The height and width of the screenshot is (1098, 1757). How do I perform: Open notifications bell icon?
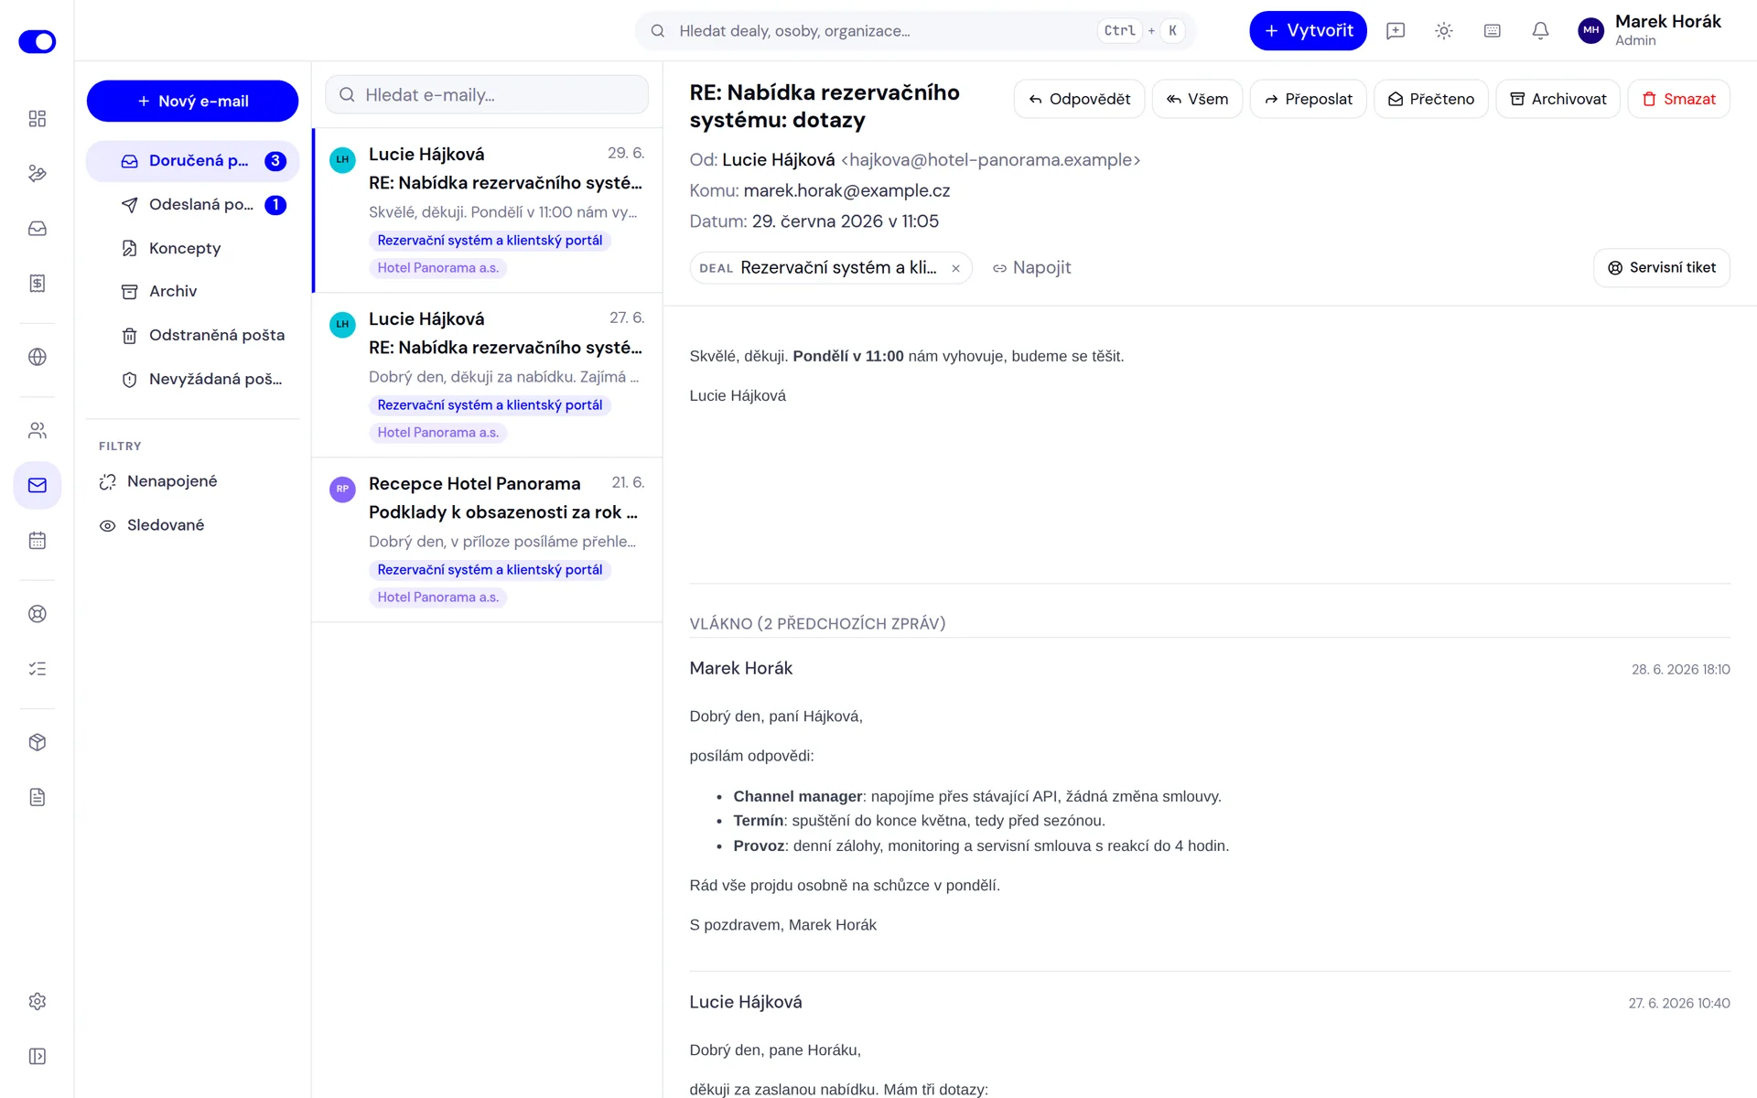coord(1541,31)
